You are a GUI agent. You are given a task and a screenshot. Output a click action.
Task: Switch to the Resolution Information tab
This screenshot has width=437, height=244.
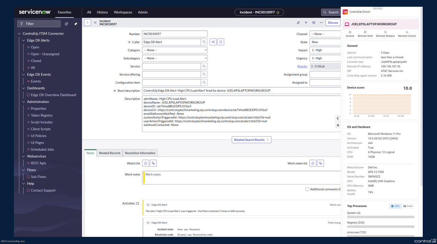(x=140, y=153)
